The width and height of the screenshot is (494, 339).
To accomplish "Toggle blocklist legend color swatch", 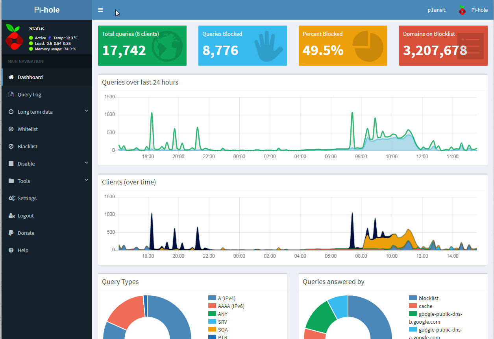I will point(413,298).
